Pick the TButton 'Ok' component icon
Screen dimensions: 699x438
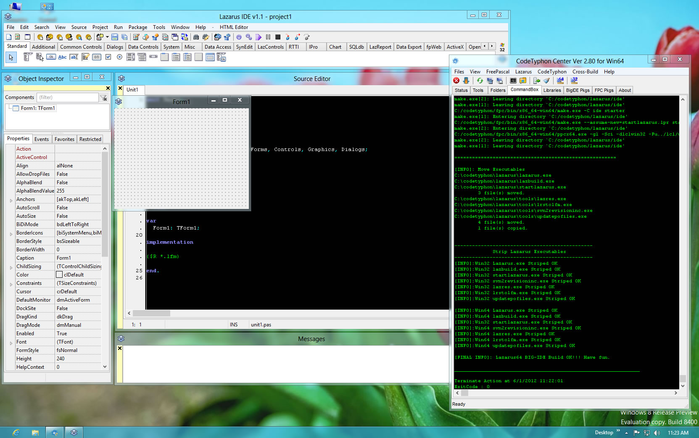point(51,57)
